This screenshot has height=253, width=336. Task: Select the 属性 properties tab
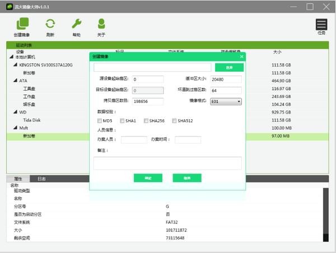tap(17, 179)
